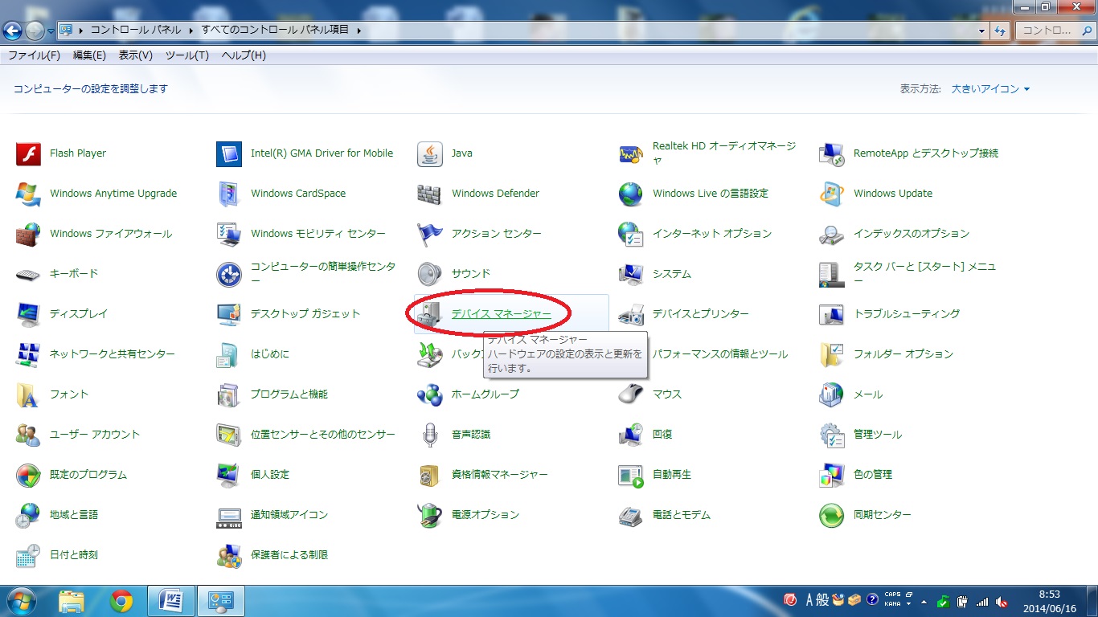Open ホームグループ spheres icon
This screenshot has height=617, width=1098.
click(x=430, y=394)
